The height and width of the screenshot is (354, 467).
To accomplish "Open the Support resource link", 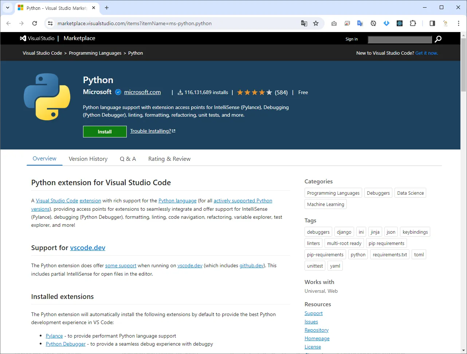I will (314, 313).
